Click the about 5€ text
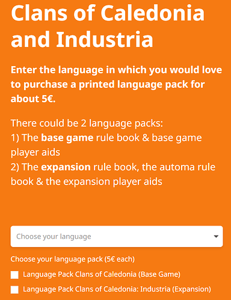The width and height of the screenshot is (231, 300). (x=33, y=99)
